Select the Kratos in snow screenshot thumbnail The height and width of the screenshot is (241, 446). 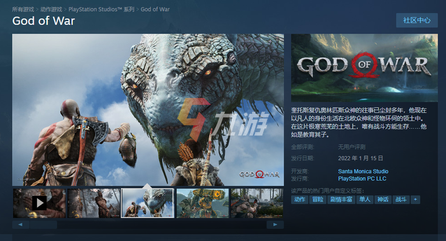(x=94, y=203)
